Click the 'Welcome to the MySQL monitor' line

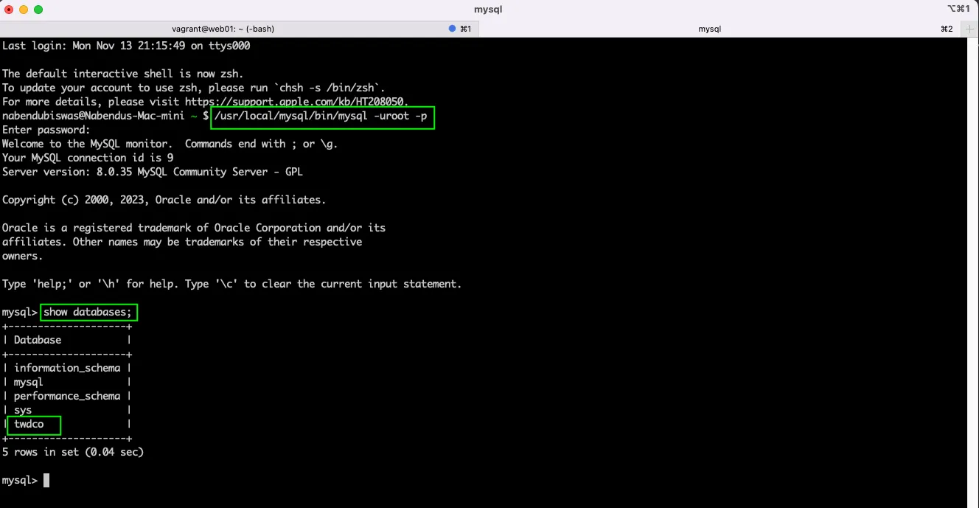pyautogui.click(x=170, y=144)
